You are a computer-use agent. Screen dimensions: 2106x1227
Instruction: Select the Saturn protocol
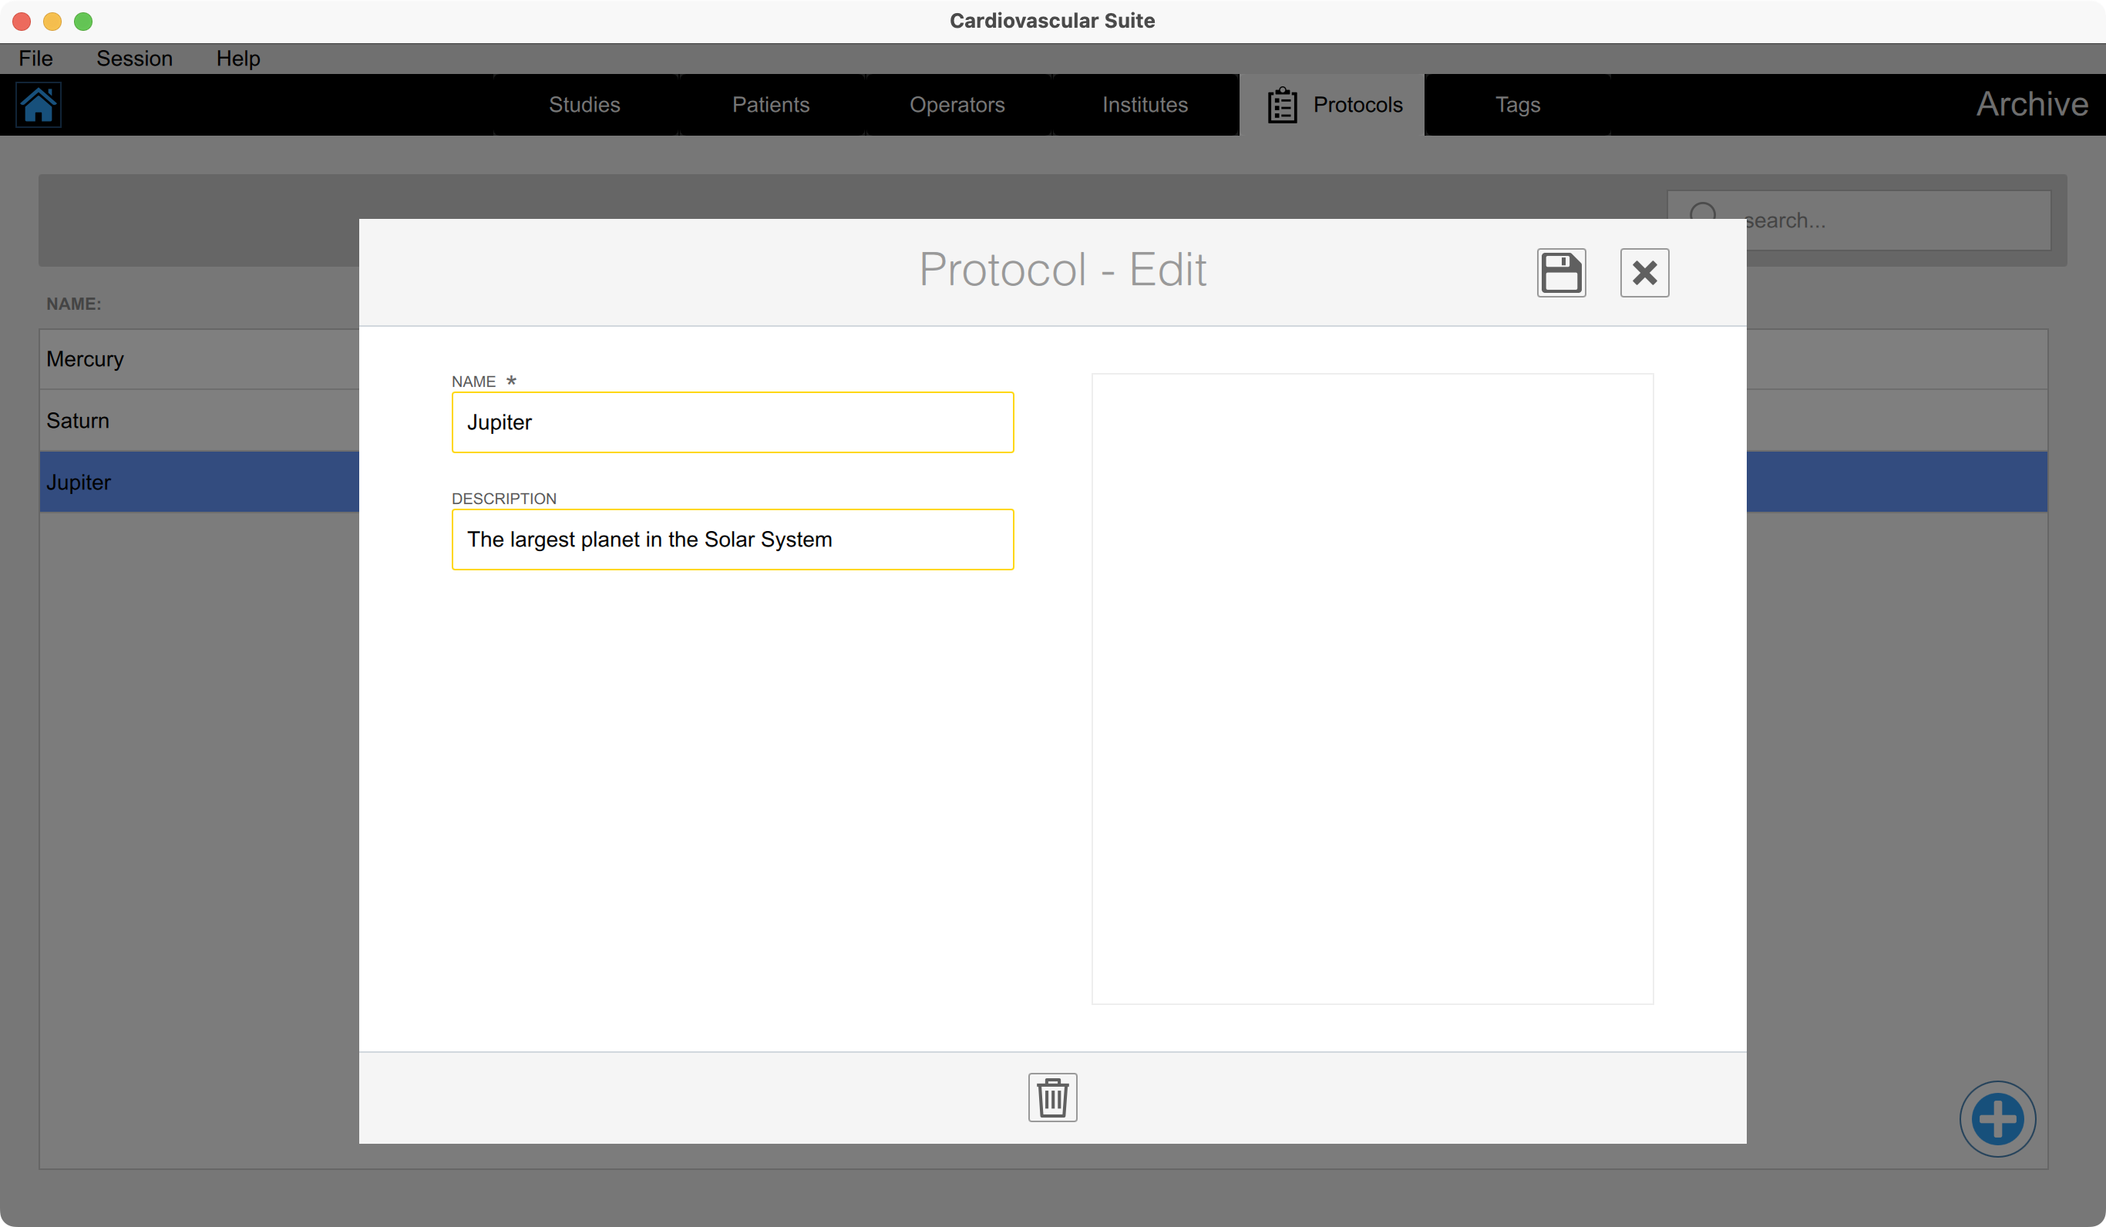(x=167, y=419)
